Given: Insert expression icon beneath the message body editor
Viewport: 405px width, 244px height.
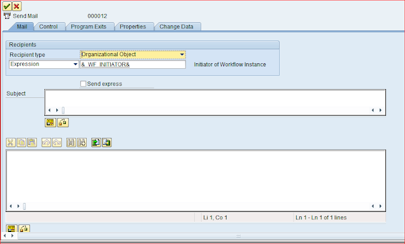Looking at the screenshot, I should click(x=11, y=228).
